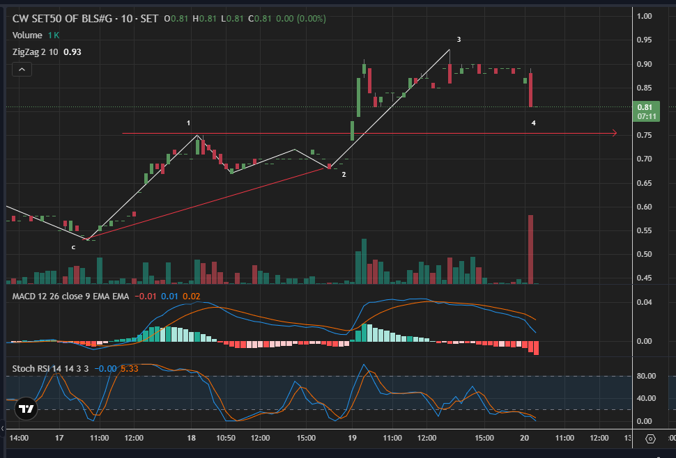Click the TradingView logo icon
This screenshot has width=676, height=458.
[x=26, y=409]
